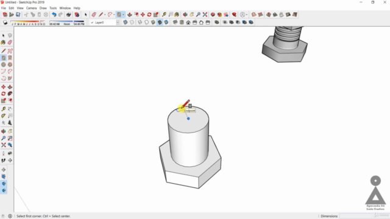Click the Model Info icon
The height and width of the screenshot is (219, 390).
pyautogui.click(x=77, y=15)
